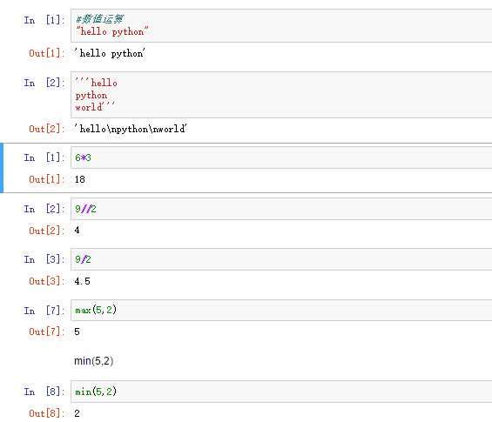Click the output value 4.5
The height and width of the screenshot is (422, 492).
[82, 281]
